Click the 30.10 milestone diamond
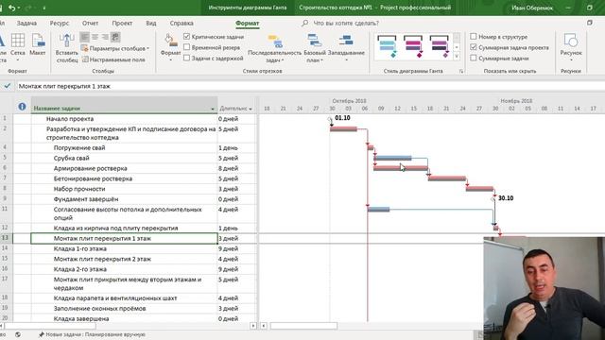This screenshot has width=605, height=340. click(x=493, y=199)
